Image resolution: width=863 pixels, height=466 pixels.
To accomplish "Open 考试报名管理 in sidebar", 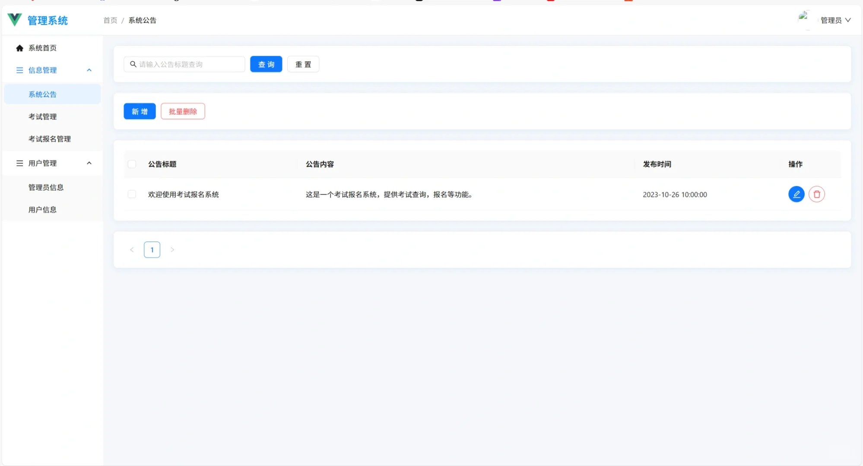I will click(49, 139).
